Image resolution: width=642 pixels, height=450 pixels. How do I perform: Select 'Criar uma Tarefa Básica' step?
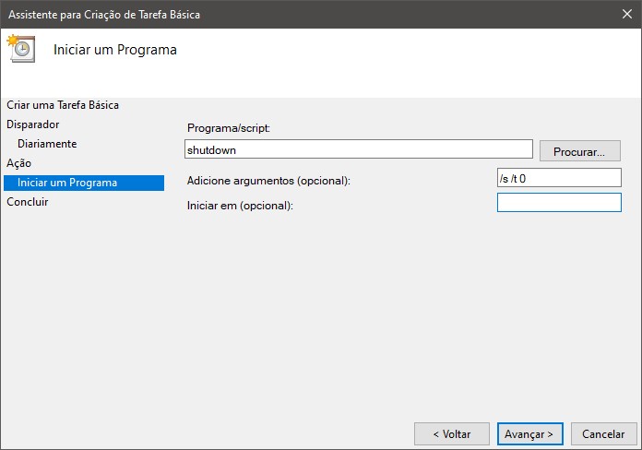[63, 105]
